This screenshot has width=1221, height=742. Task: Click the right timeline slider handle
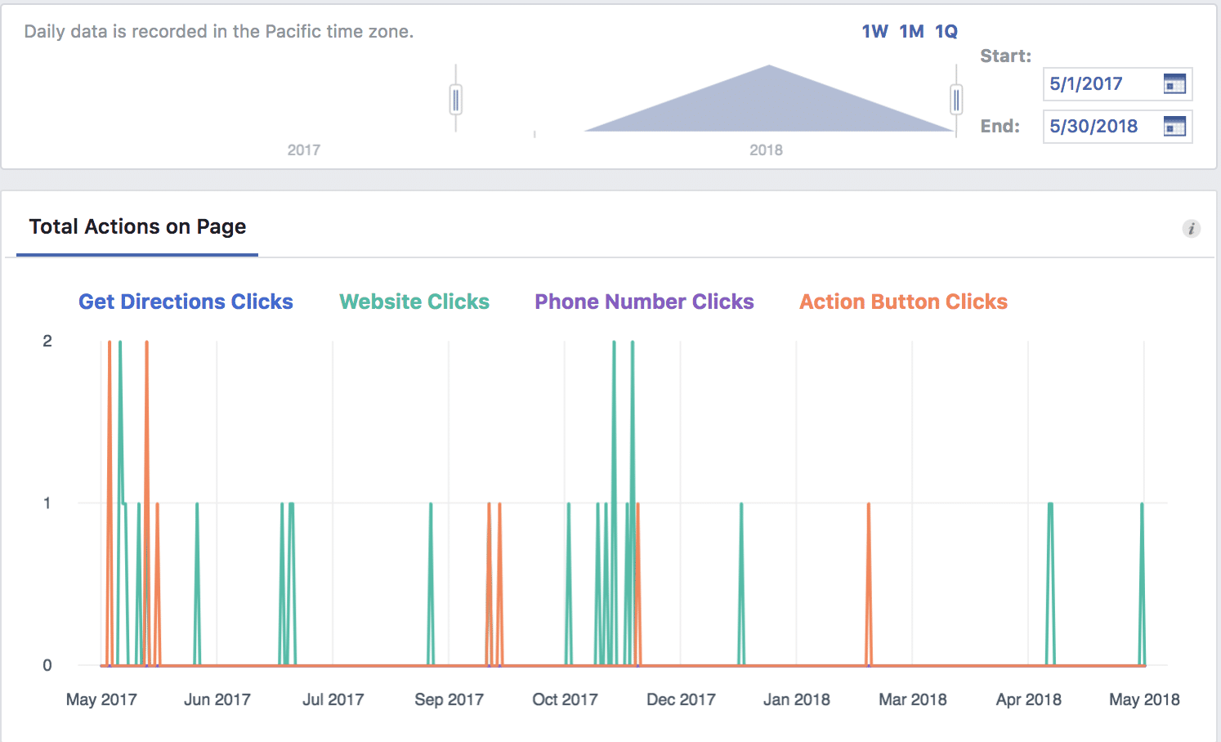(x=955, y=98)
